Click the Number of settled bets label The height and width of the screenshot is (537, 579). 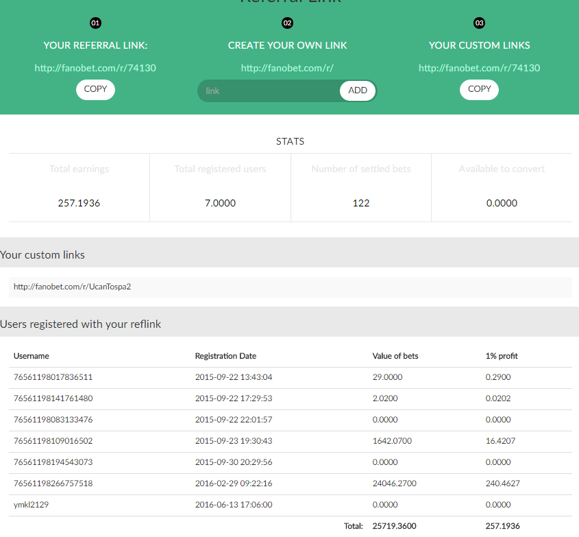pyautogui.click(x=361, y=169)
